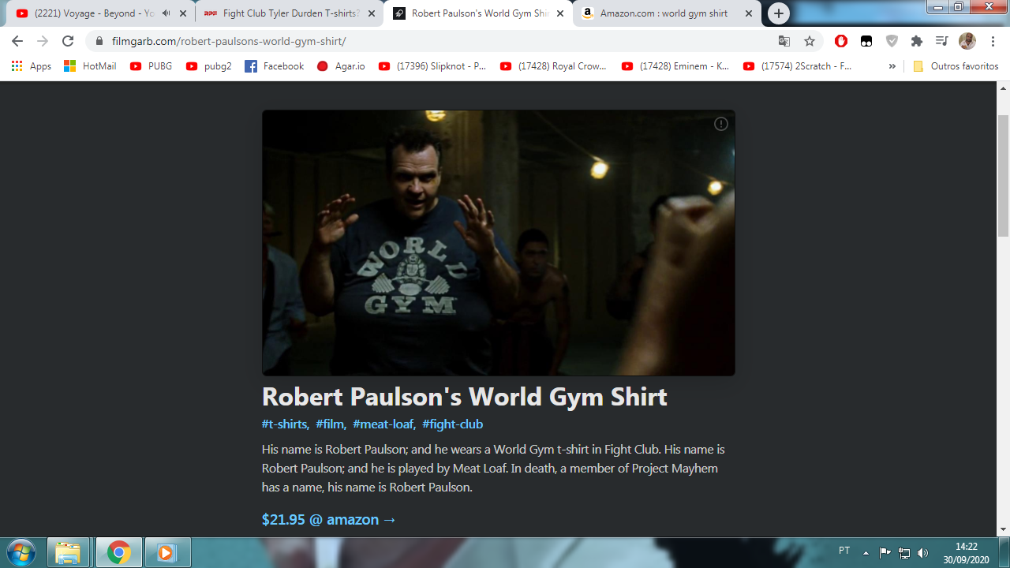Viewport: 1010px width, 568px height.
Task: Open the red hand adblocker extension
Action: (x=841, y=41)
